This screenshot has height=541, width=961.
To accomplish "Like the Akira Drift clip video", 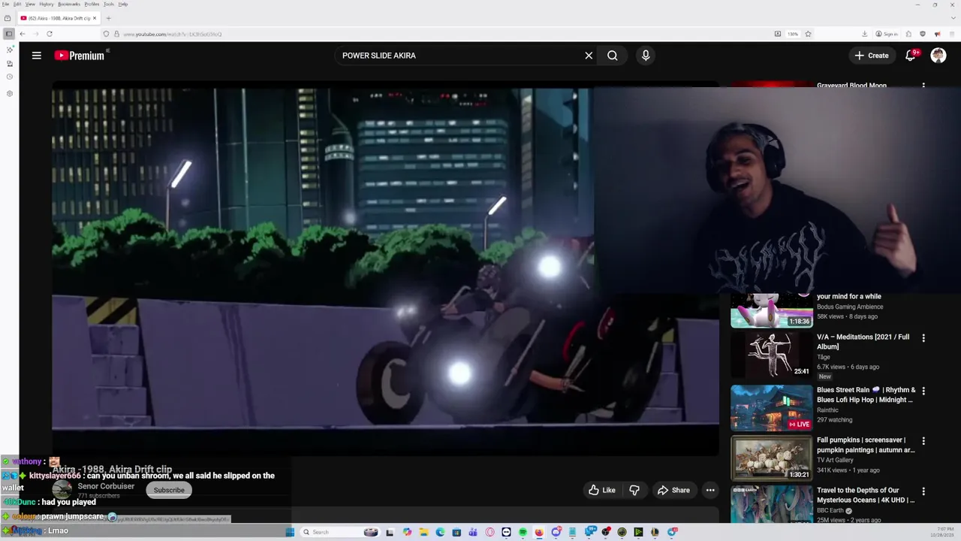I will point(602,490).
